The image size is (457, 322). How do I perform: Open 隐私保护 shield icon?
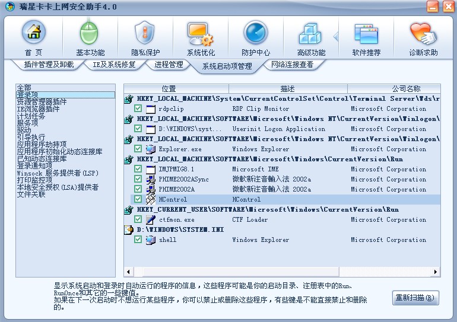pyautogui.click(x=144, y=32)
